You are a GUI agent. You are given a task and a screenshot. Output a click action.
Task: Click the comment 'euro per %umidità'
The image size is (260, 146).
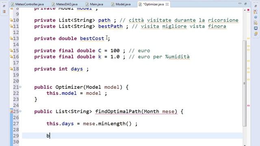(164, 57)
